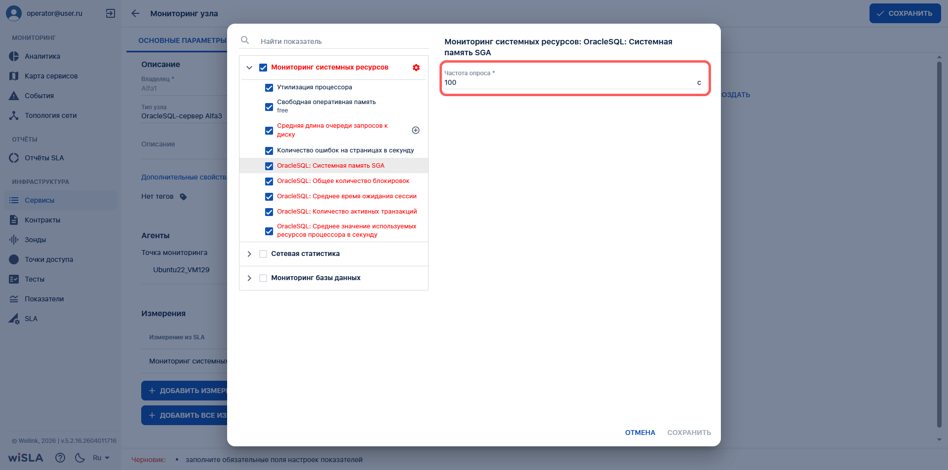
Task: Open Показатели in the sidebar
Action: pyautogui.click(x=44, y=299)
